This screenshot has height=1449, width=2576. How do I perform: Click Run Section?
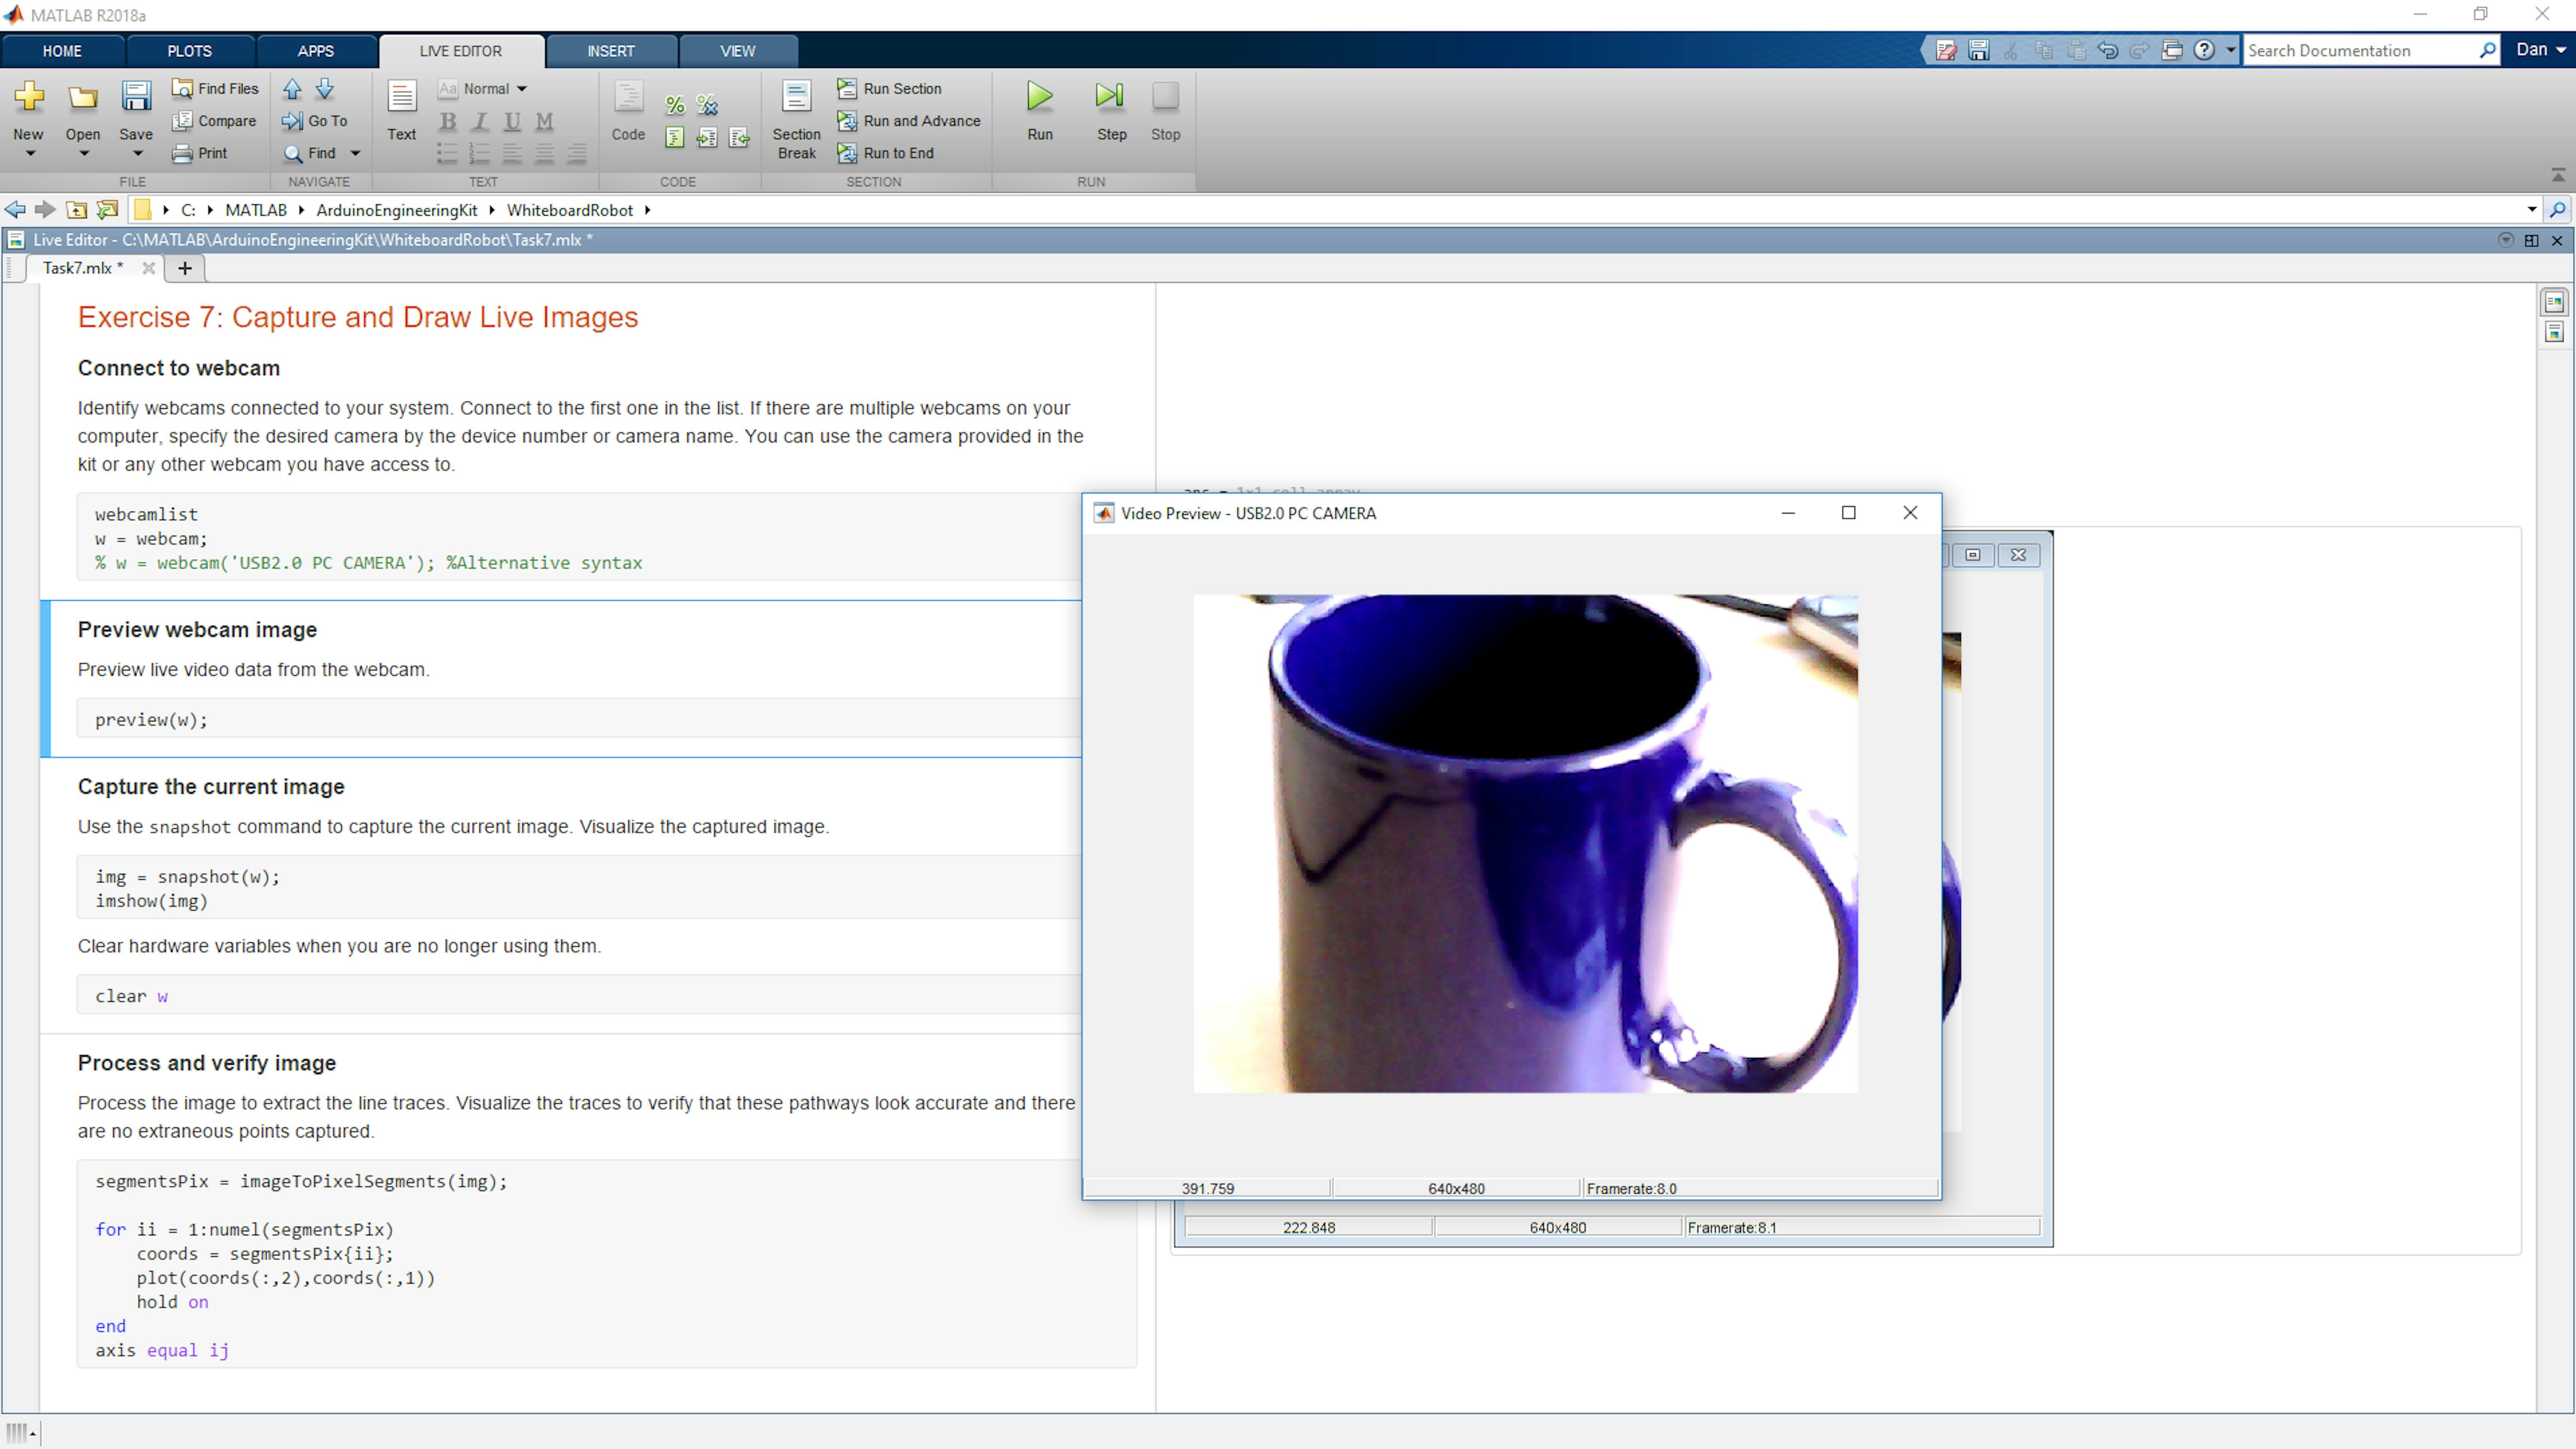[x=889, y=88]
